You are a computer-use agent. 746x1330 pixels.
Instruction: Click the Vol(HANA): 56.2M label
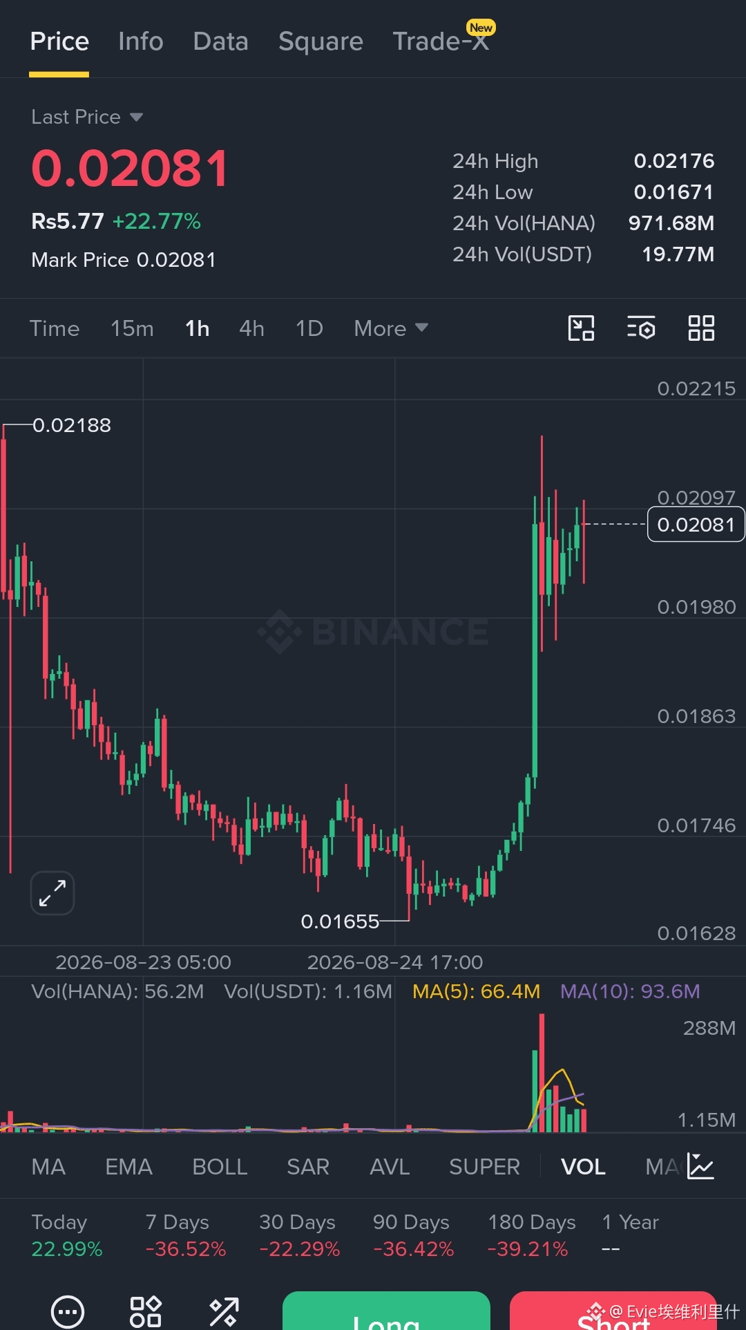click(117, 991)
